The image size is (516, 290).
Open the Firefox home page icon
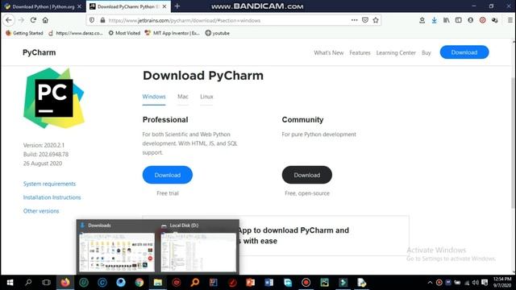coord(45,20)
